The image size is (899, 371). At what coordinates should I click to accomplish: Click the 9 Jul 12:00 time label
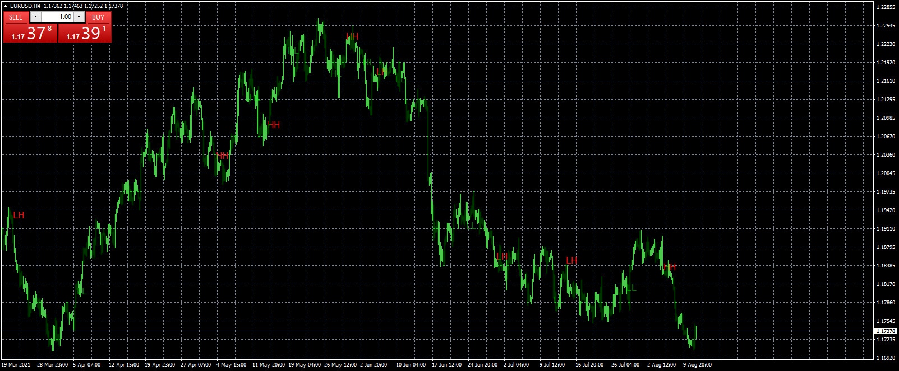pos(552,365)
